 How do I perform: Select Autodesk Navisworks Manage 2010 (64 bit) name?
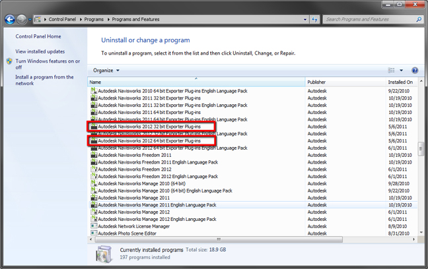coord(141,183)
